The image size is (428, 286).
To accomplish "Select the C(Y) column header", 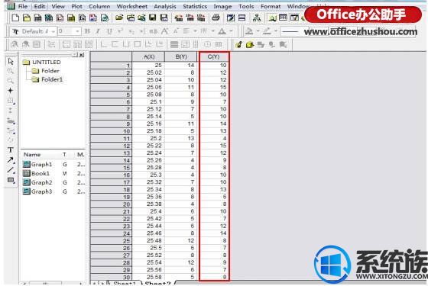I will pos(214,56).
